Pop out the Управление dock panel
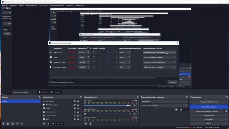Viewport: 229px width, 129px height. 227,97
